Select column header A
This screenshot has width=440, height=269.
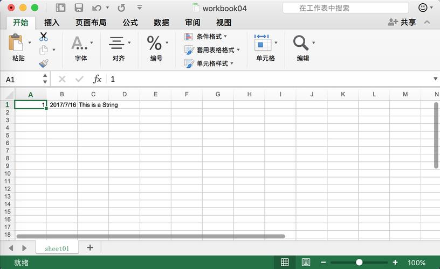click(31, 95)
